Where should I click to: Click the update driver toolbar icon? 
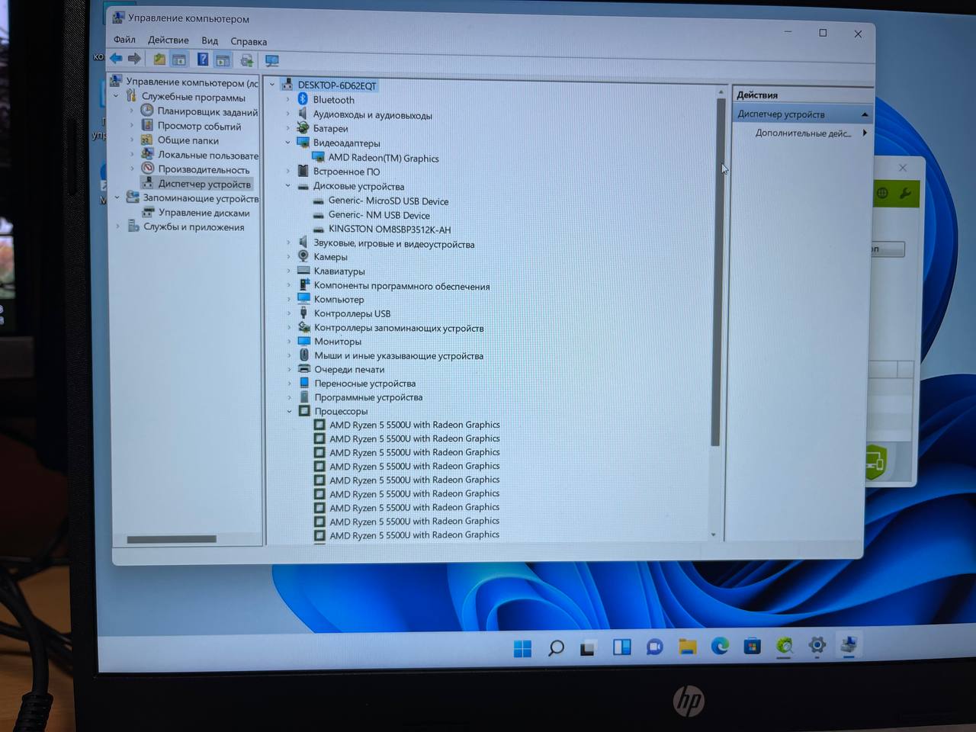pos(246,60)
